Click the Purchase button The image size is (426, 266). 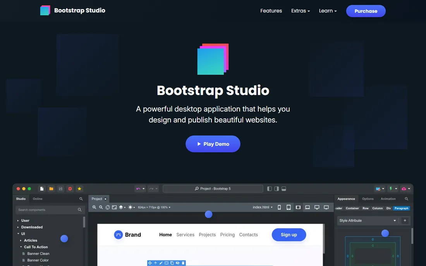[366, 11]
